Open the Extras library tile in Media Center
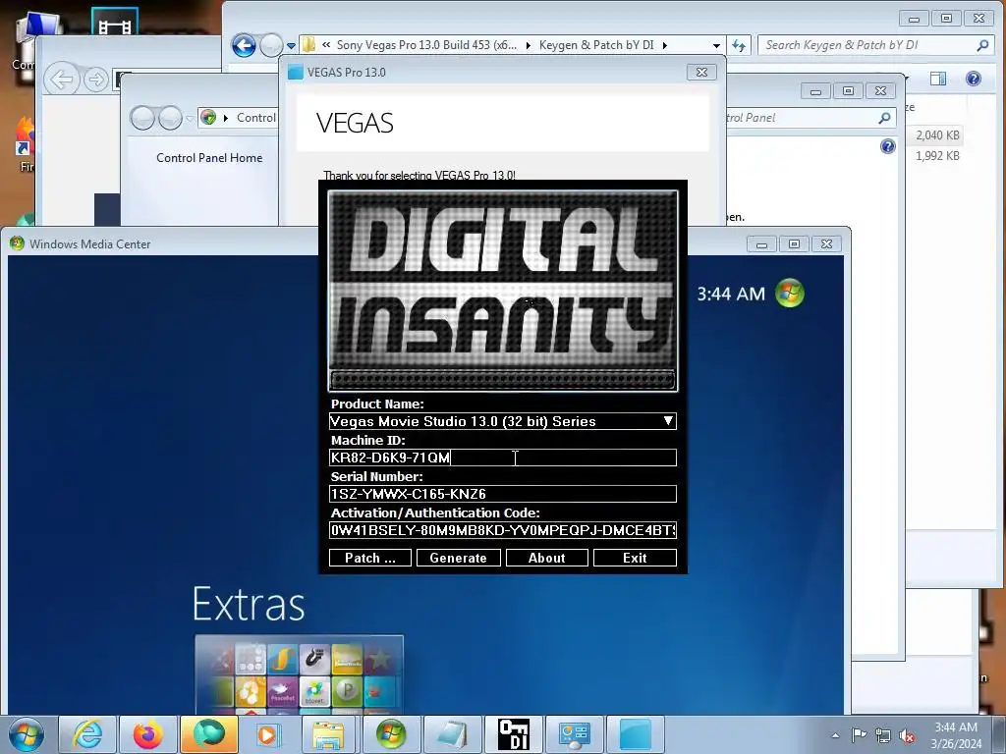This screenshot has width=1006, height=754. 299,674
